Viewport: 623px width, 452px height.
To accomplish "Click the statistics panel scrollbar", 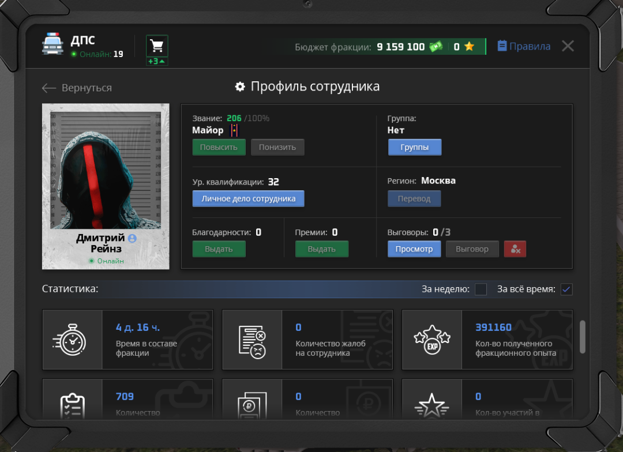I will [x=583, y=337].
